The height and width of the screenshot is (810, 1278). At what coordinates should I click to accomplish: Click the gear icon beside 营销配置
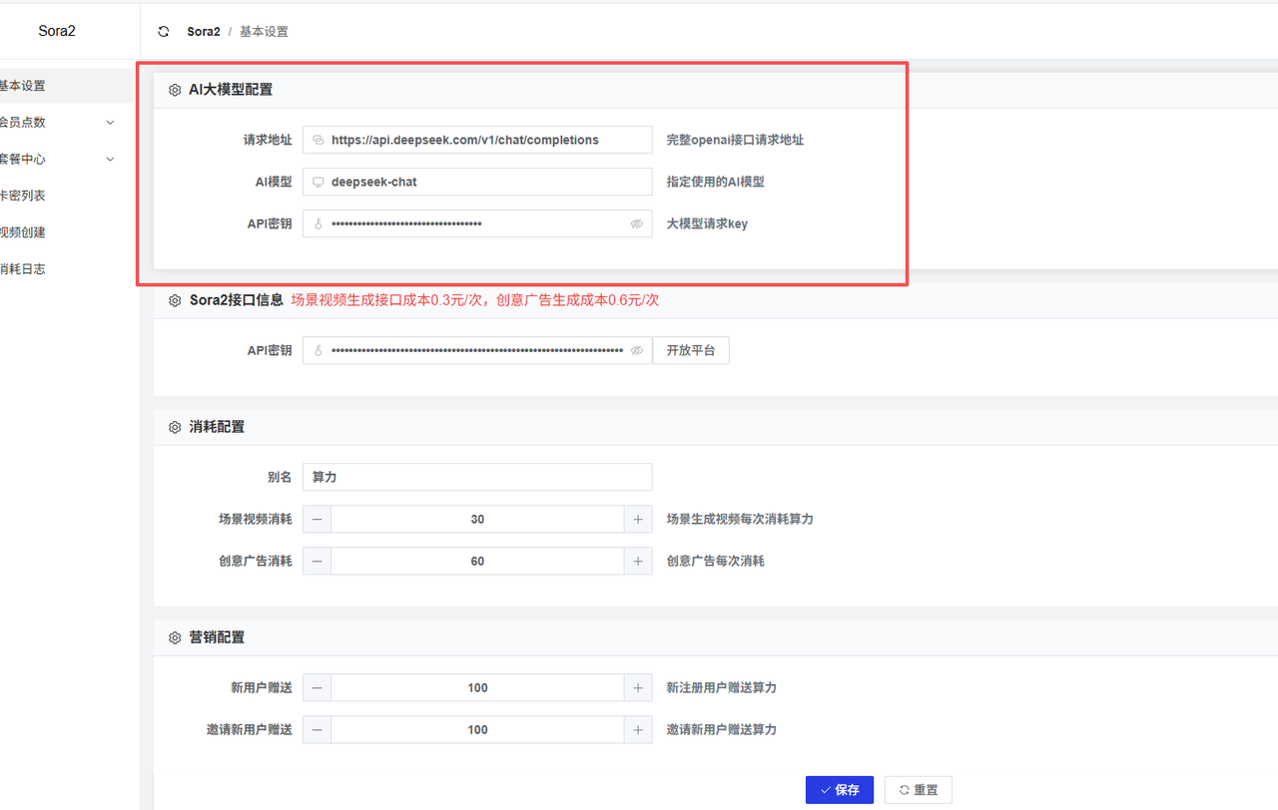click(175, 637)
